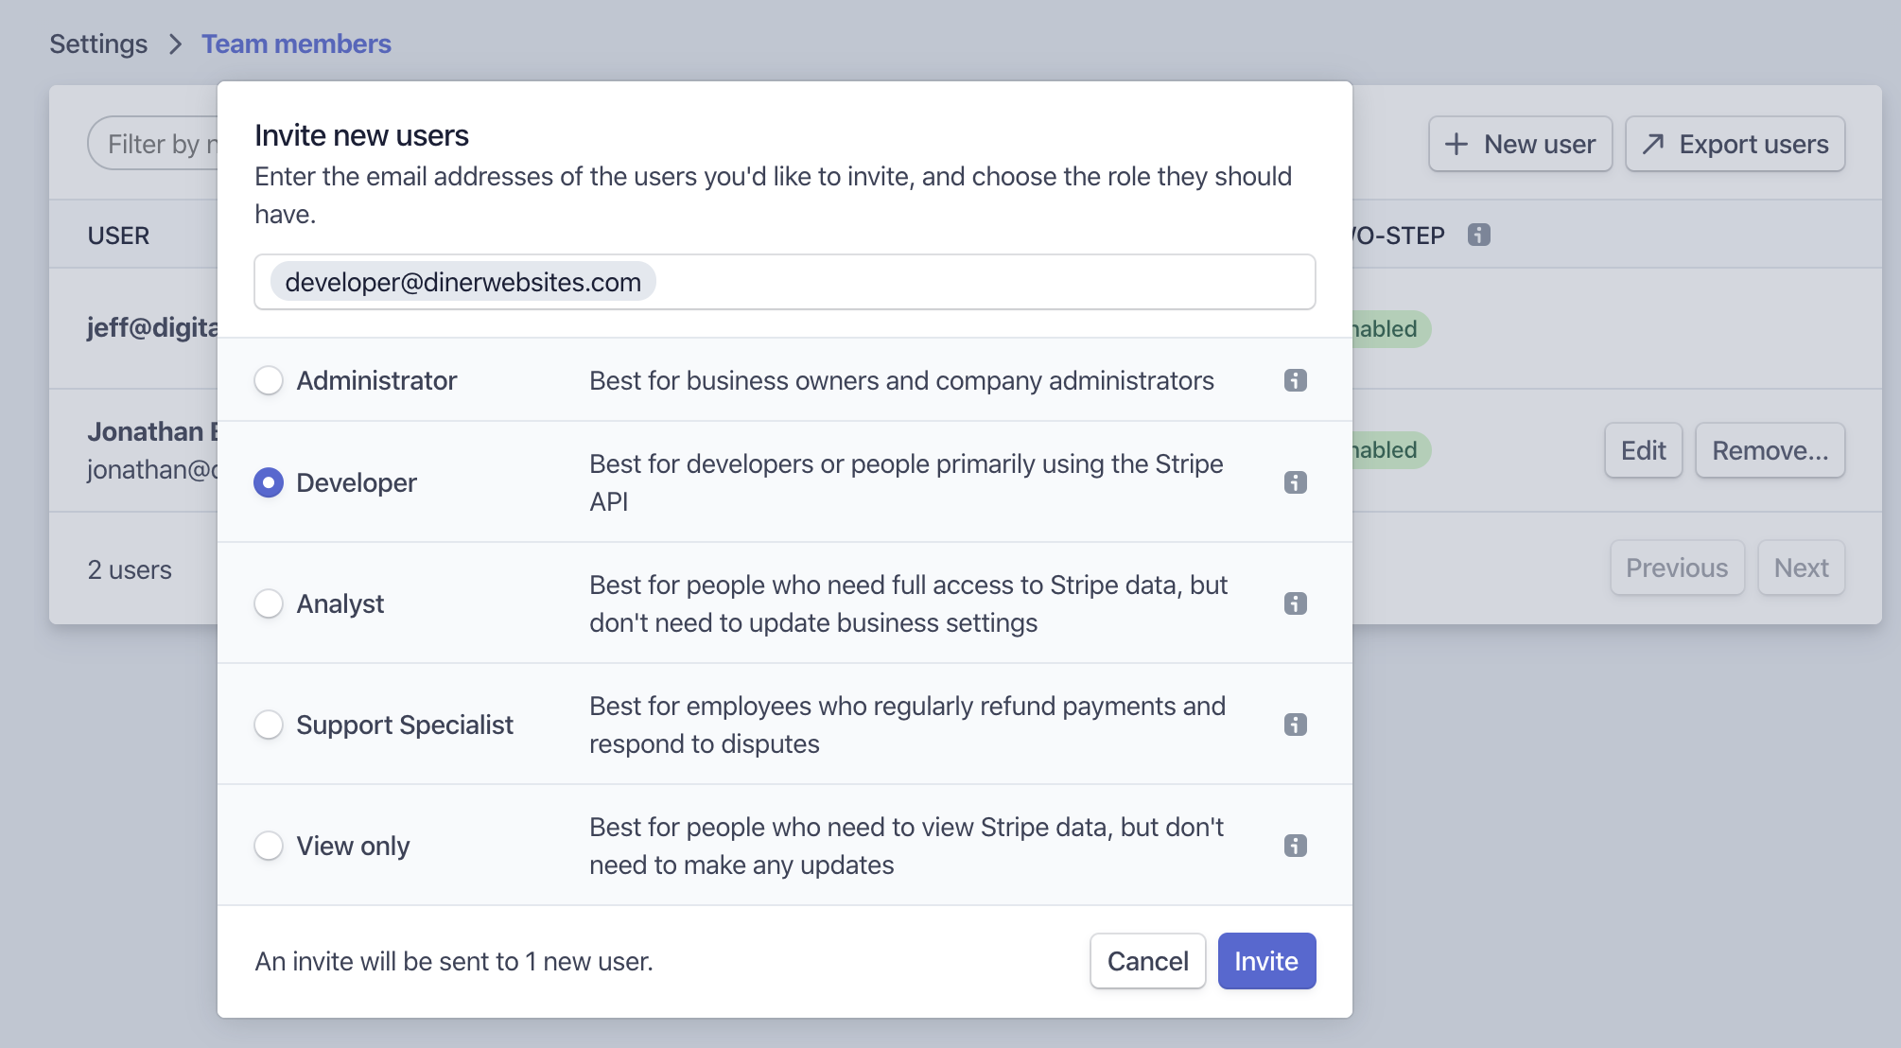Click the New user button
Screen dimensions: 1901x1048
1520,144
